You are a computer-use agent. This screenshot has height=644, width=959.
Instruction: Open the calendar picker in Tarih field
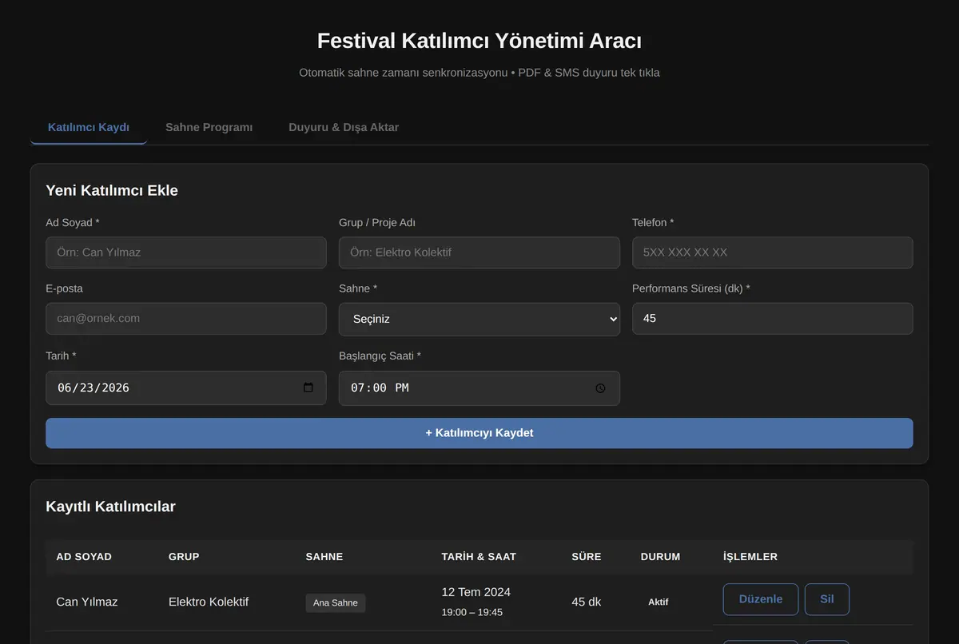click(308, 388)
